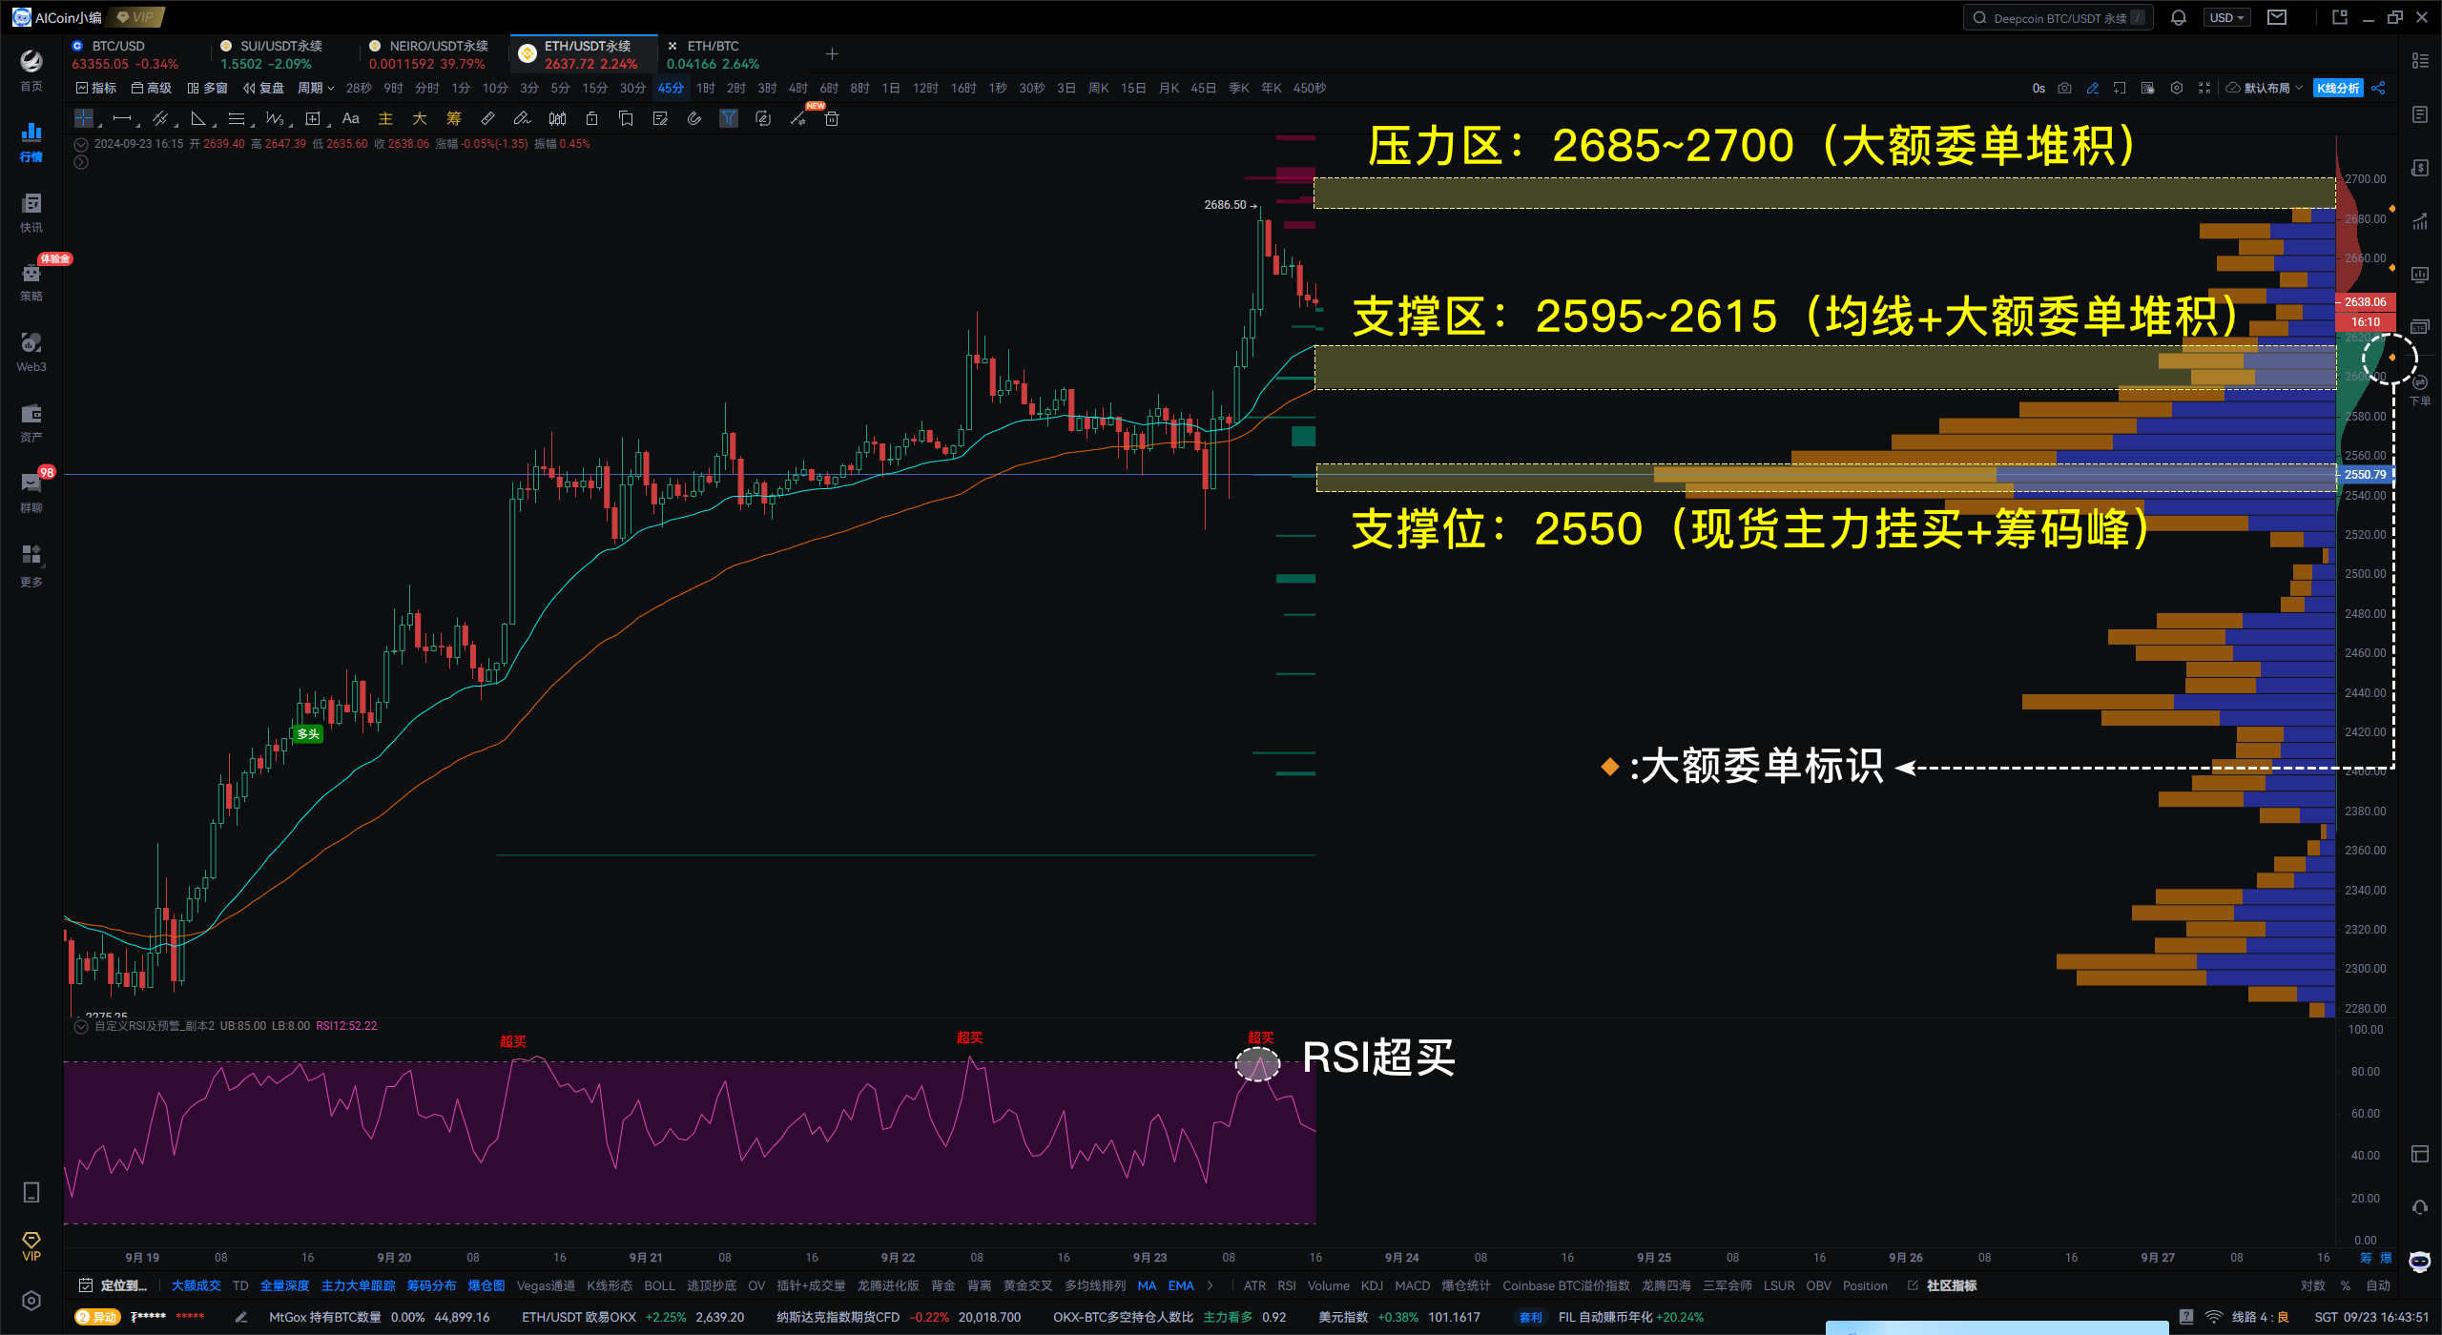Open the 群聊 group chat sidebar icon
Screen dimensions: 2442x1335
pos(31,491)
